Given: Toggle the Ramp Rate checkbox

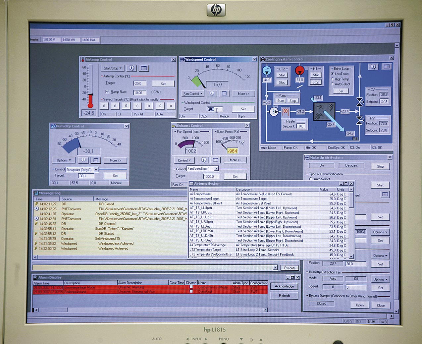Looking at the screenshot, I should (107, 92).
